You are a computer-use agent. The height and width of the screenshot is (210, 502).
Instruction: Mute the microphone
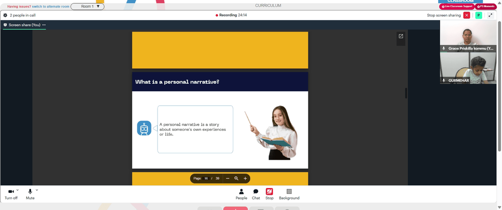point(30,191)
